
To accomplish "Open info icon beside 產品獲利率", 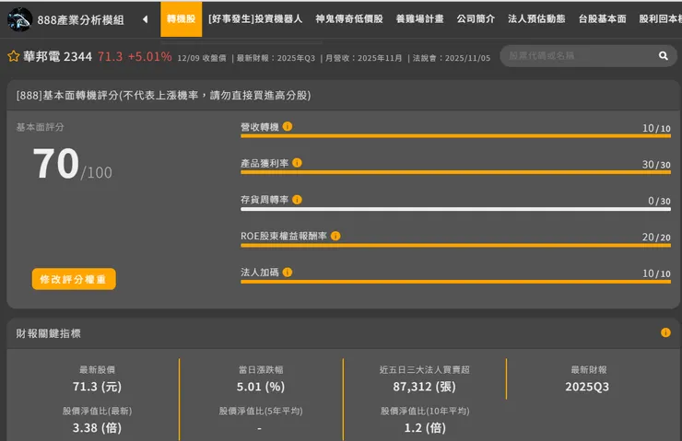I will click(297, 163).
